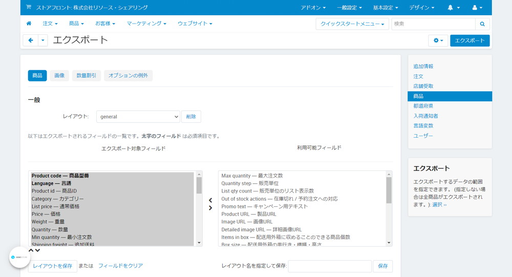
Task: Focus the 検索 search field
Action: pyautogui.click(x=433, y=24)
